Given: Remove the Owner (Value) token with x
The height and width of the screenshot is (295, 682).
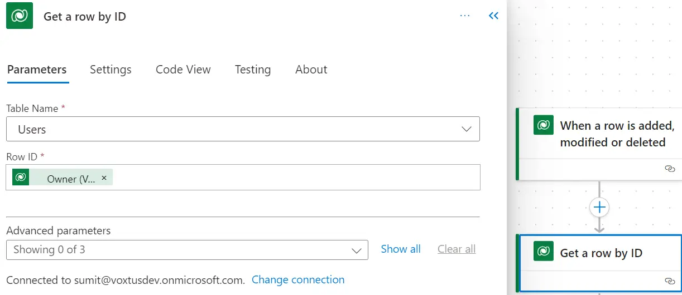Looking at the screenshot, I should click(x=104, y=178).
